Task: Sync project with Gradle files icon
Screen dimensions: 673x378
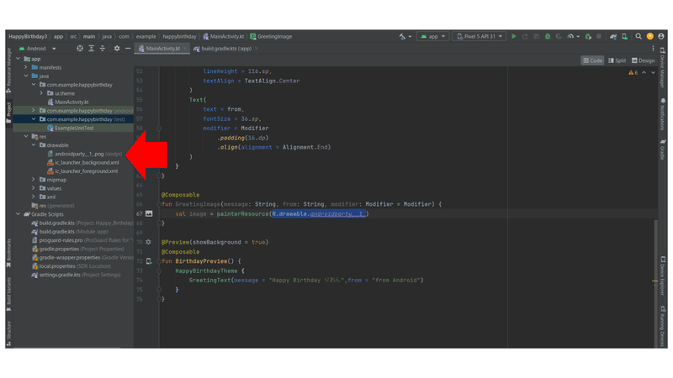Action: coord(613,36)
